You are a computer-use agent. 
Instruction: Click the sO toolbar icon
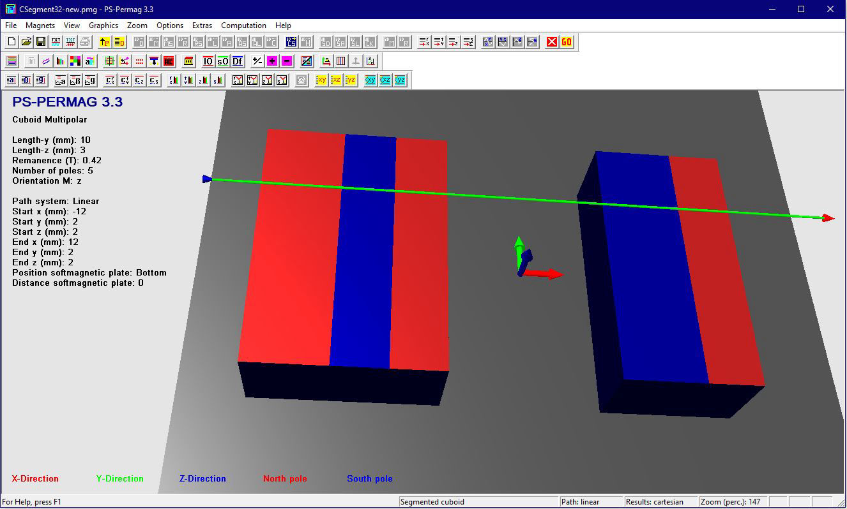point(222,61)
